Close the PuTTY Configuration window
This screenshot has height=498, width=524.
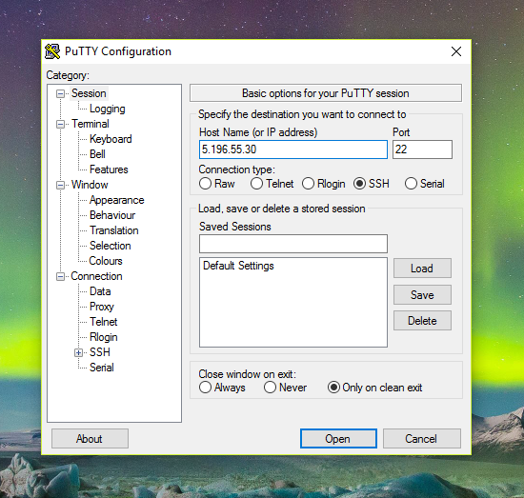pyautogui.click(x=456, y=51)
